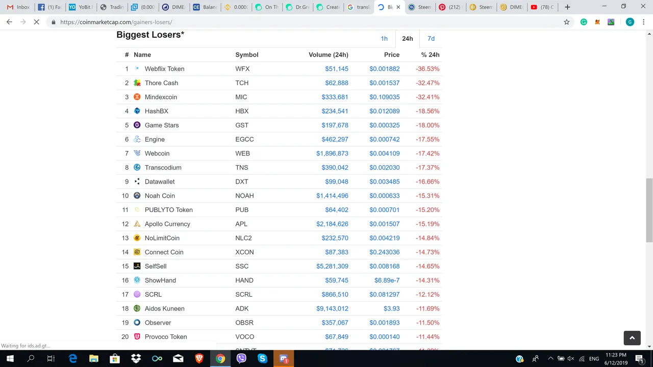Click the Aidos Kuneen logo icon
The height and width of the screenshot is (367, 653).
[x=137, y=308]
